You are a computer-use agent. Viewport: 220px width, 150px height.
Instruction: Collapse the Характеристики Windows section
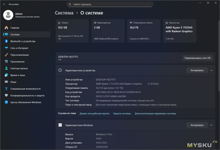tap(211, 125)
